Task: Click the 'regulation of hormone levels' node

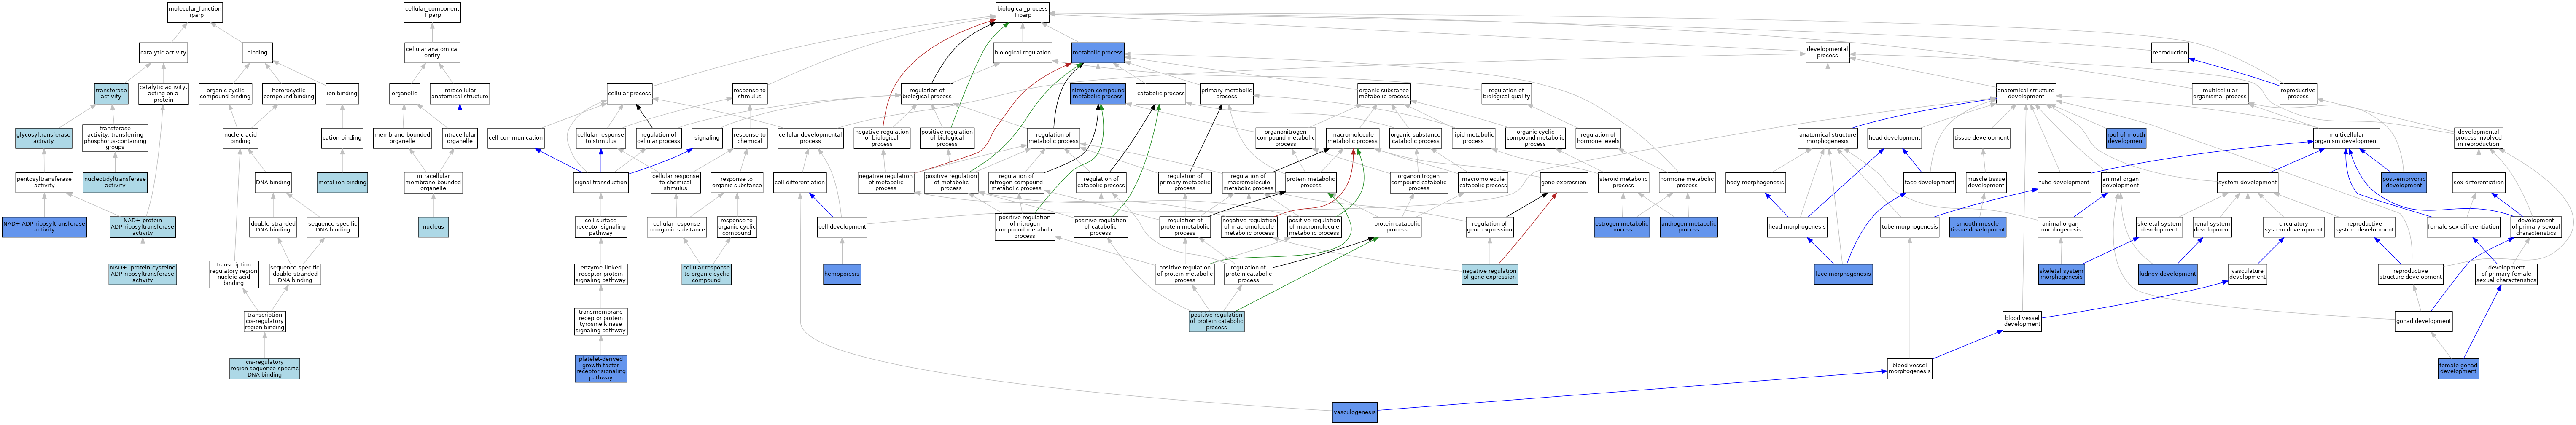Action: tap(1598, 138)
